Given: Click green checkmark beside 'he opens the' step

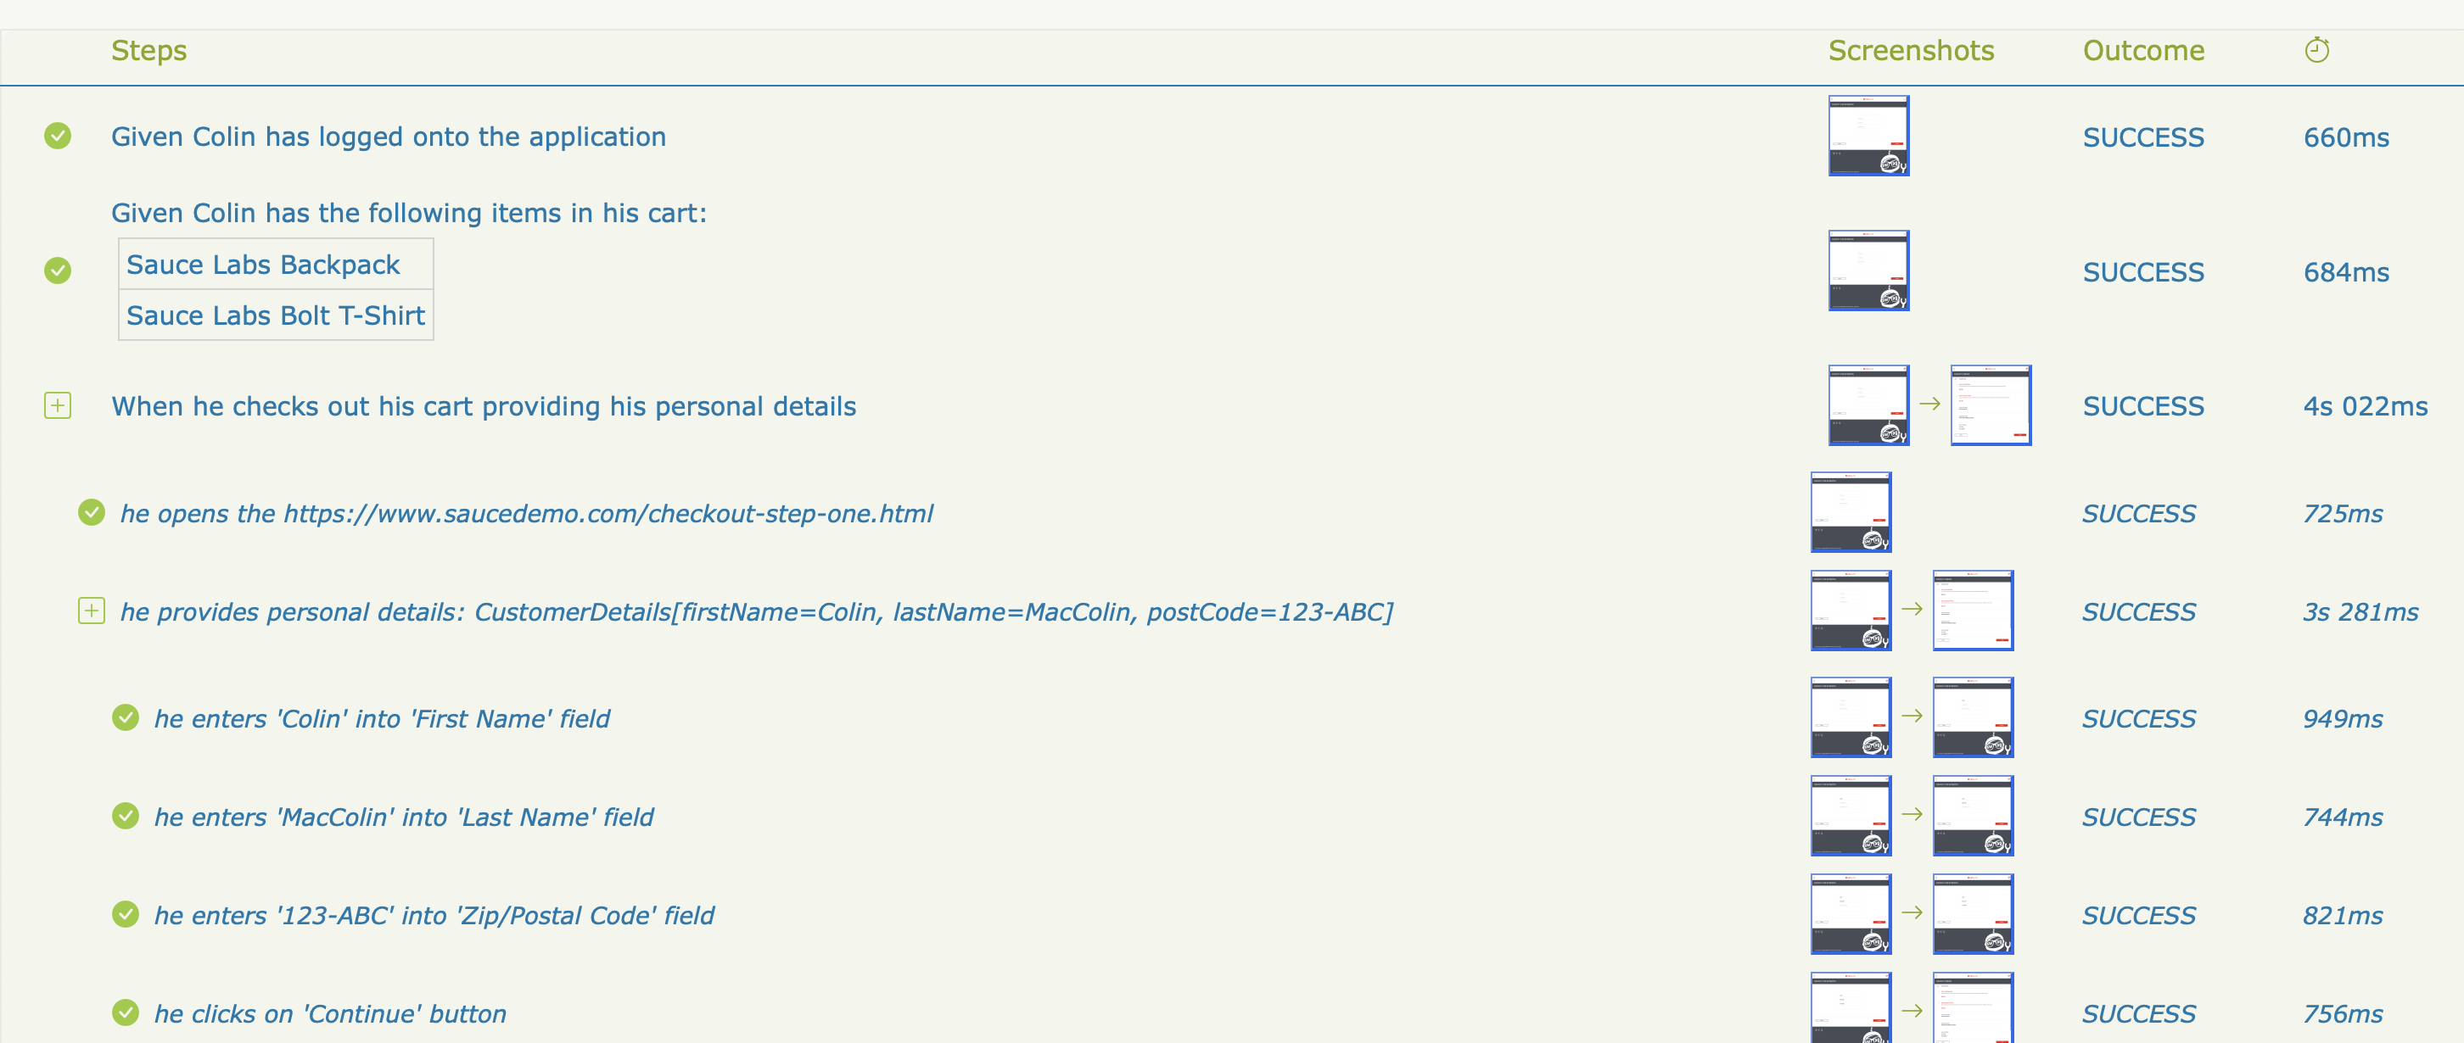Looking at the screenshot, I should [x=91, y=512].
